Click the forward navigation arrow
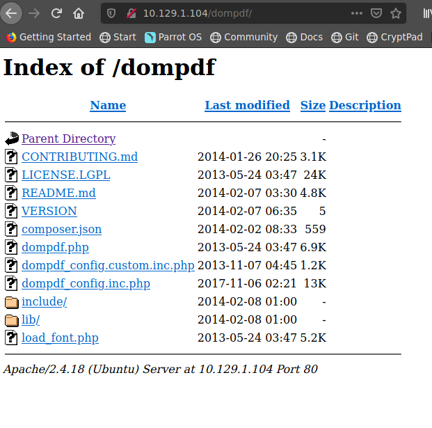Image resolution: width=432 pixels, height=428 pixels. 34,13
